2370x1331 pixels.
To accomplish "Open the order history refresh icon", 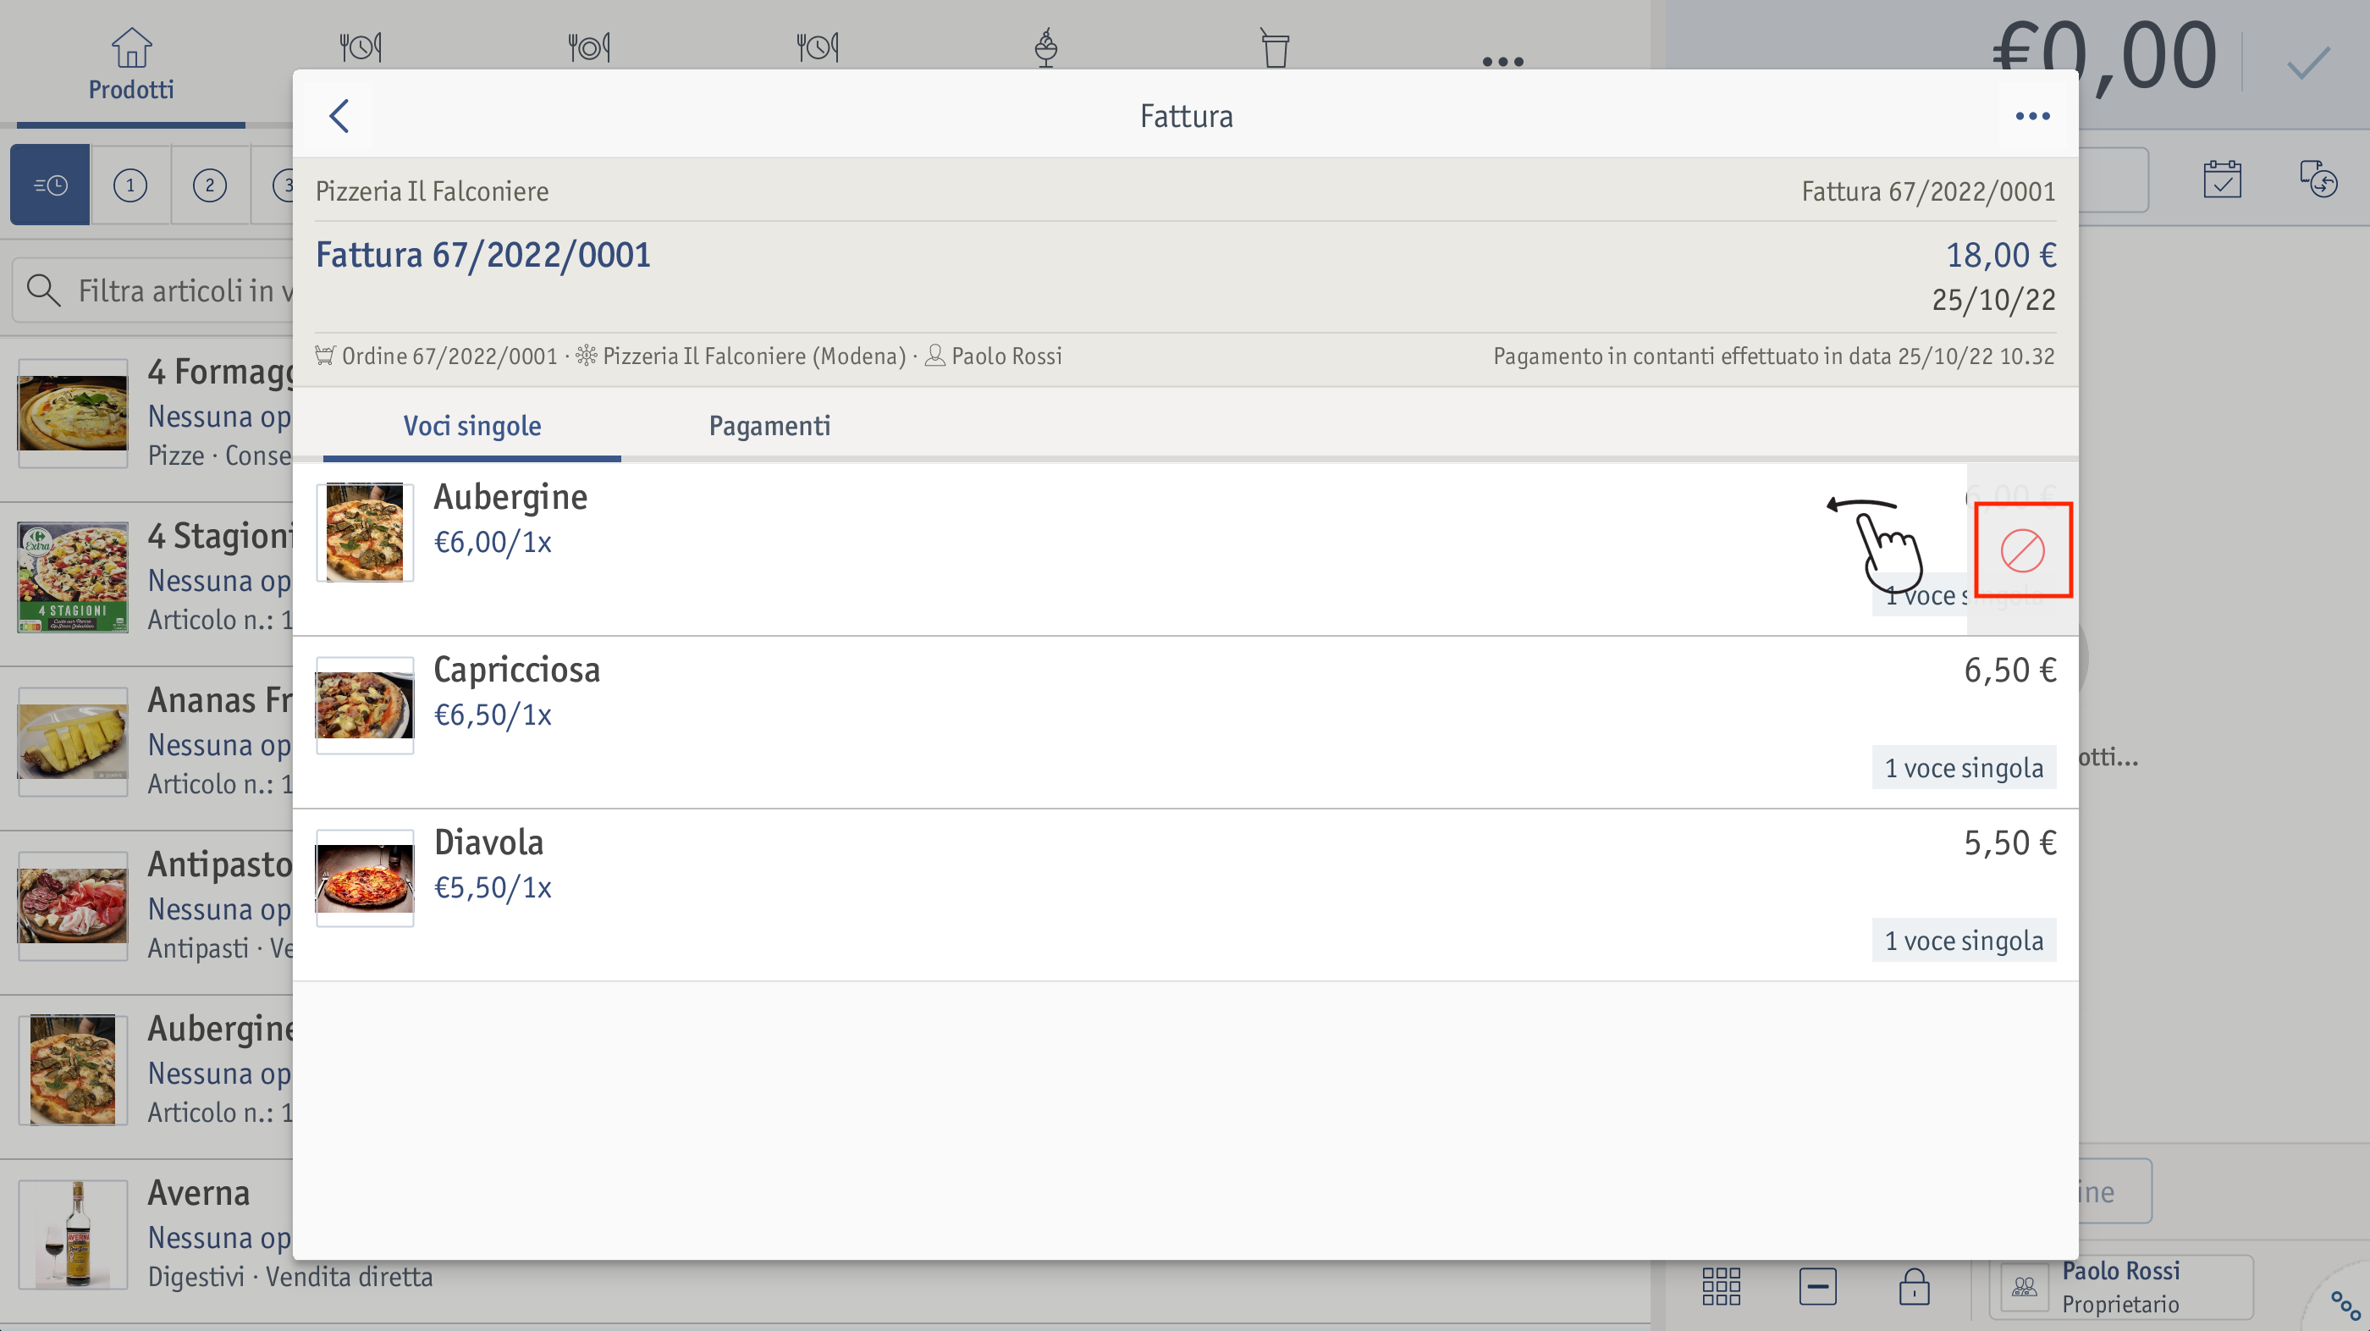I will point(2318,179).
